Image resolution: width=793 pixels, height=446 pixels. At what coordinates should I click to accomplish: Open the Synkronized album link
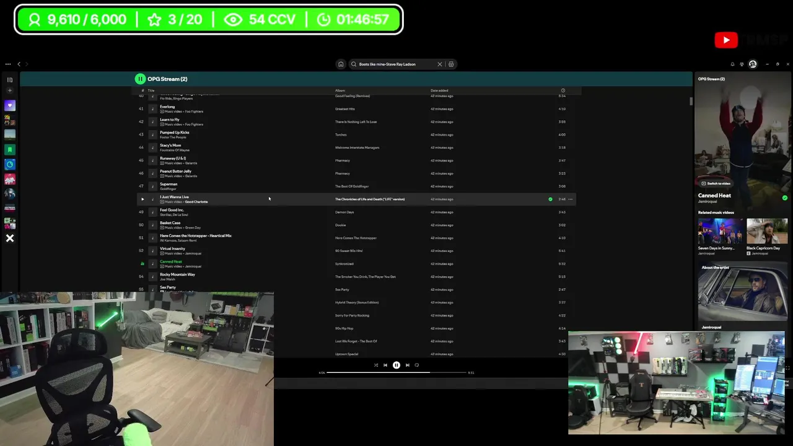point(344,264)
